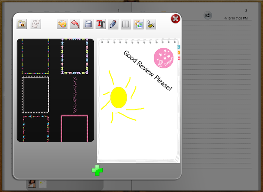The height and width of the screenshot is (192, 263).
Task: Save with the floppy disk icon
Action: (x=88, y=24)
